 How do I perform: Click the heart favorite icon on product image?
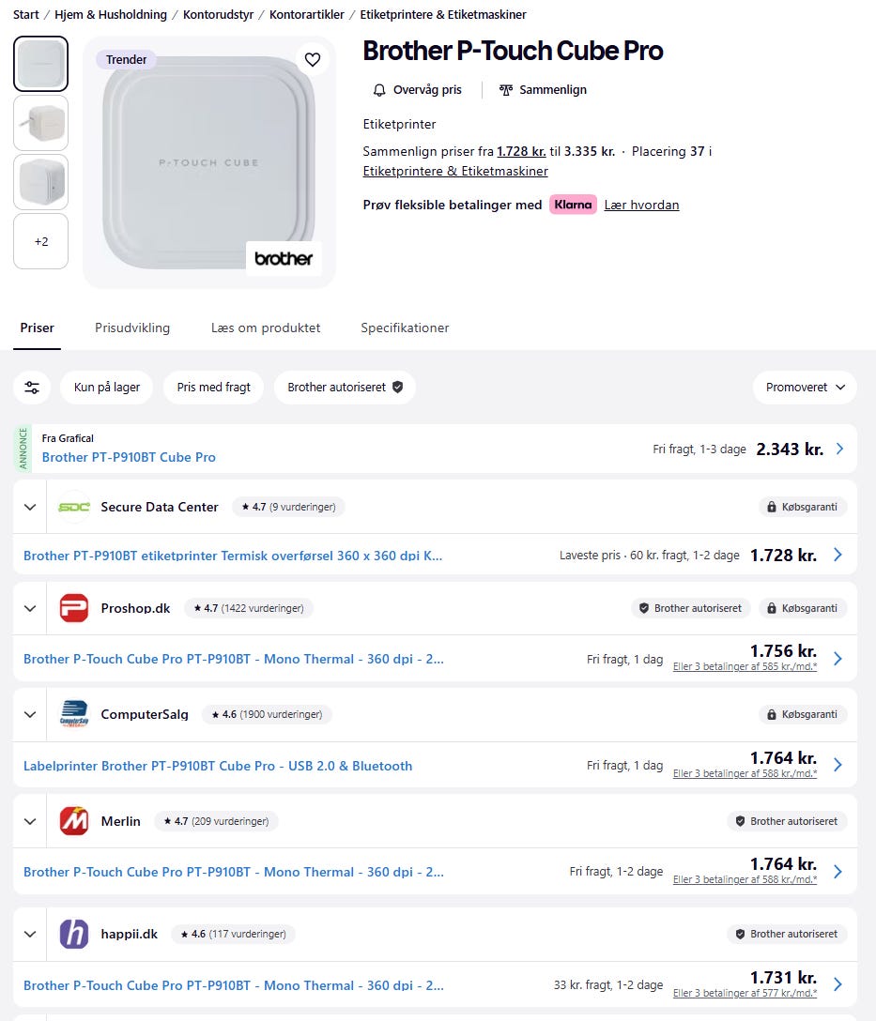313,60
